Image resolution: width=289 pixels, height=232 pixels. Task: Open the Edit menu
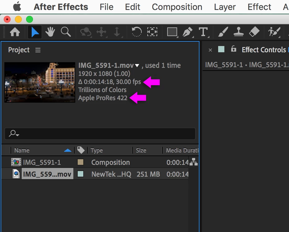(x=132, y=7)
